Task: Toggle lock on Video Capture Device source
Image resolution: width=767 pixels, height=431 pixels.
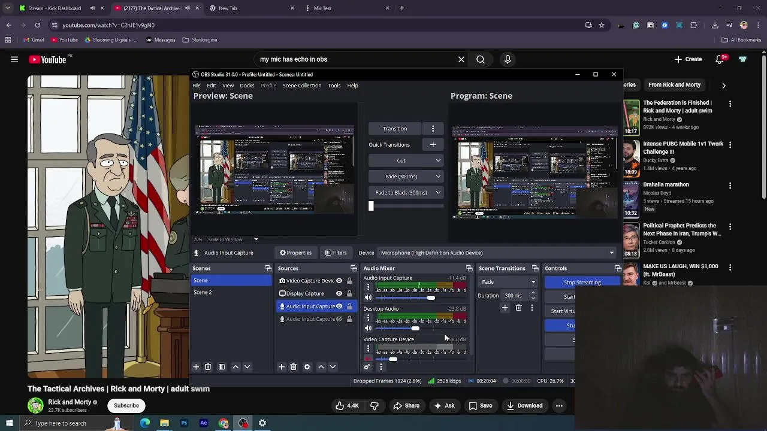Action: point(349,281)
